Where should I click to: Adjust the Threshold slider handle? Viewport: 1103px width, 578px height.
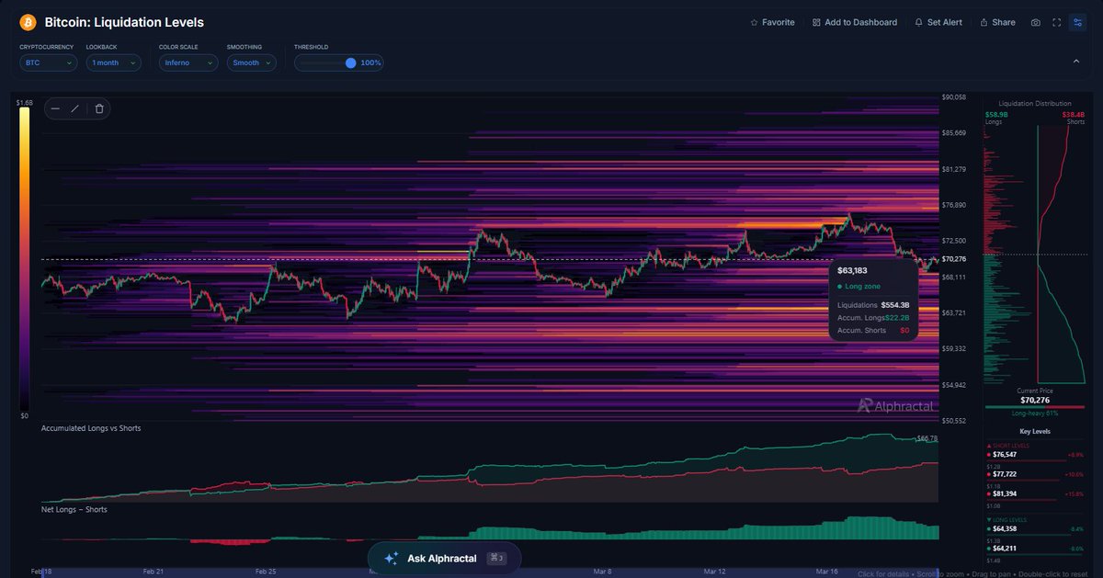(x=350, y=62)
